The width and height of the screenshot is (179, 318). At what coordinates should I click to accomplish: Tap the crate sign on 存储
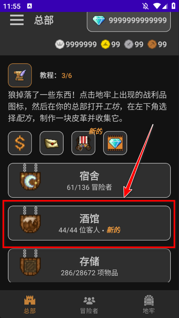[30, 262]
